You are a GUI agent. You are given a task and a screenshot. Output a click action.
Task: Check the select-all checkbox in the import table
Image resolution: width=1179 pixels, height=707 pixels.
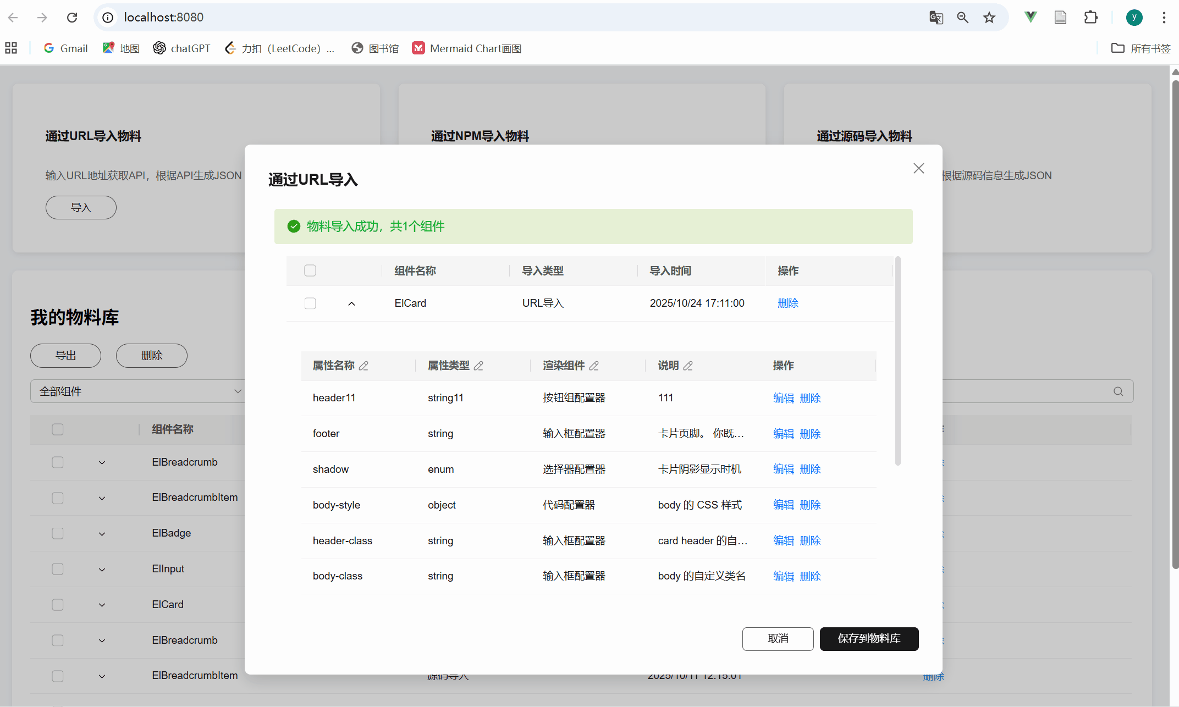point(310,270)
